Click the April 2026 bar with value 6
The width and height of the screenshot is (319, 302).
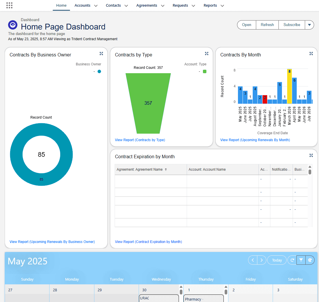[294, 91]
